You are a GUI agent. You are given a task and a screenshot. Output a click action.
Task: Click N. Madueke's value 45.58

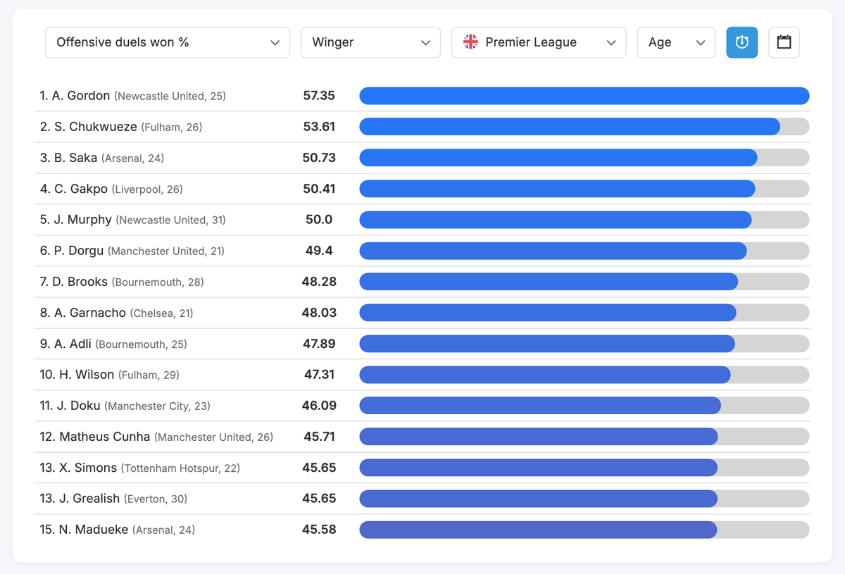pos(319,530)
